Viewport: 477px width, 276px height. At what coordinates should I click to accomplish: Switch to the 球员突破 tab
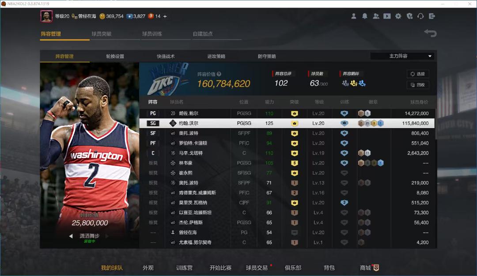tap(102, 34)
